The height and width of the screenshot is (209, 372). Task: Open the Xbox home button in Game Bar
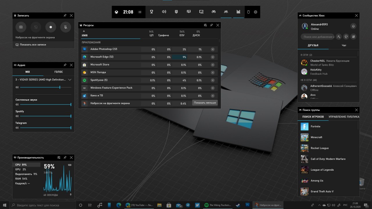click(116, 12)
